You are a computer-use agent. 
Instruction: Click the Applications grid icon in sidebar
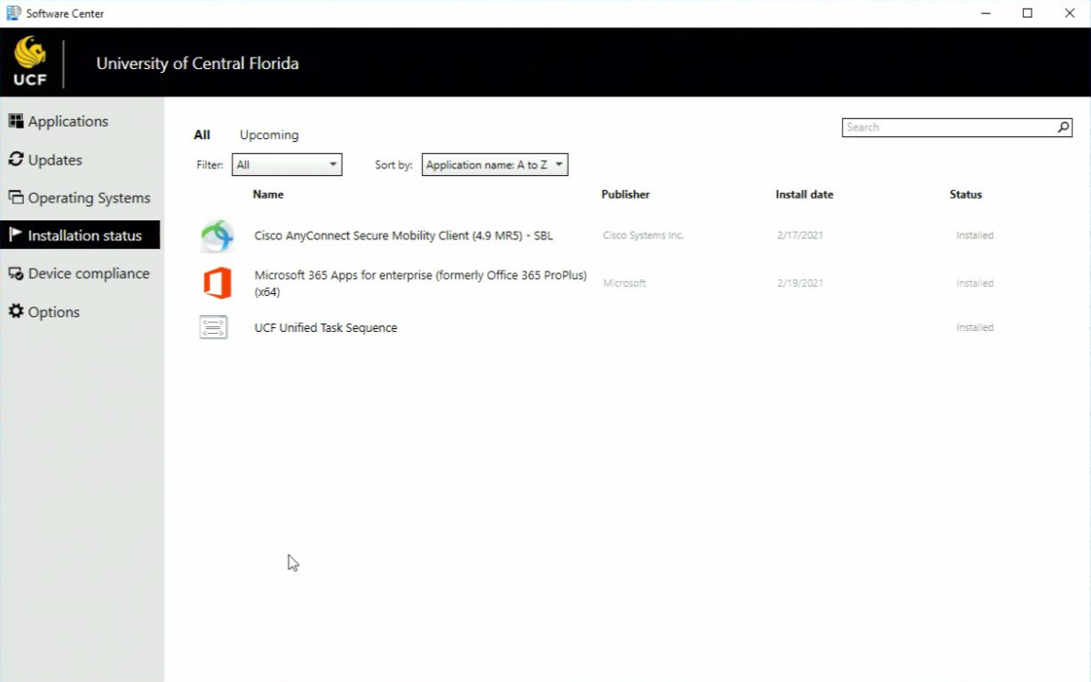point(15,121)
